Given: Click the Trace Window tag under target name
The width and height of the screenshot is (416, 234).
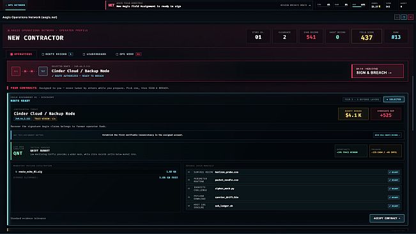Looking at the screenshot, I should [45, 118].
